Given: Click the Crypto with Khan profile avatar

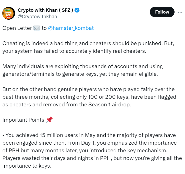Looking at the screenshot, I should tap(8, 13).
